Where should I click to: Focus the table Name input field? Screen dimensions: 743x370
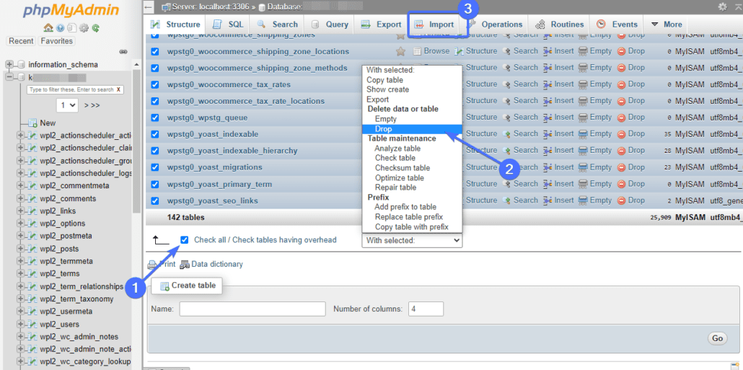point(252,309)
